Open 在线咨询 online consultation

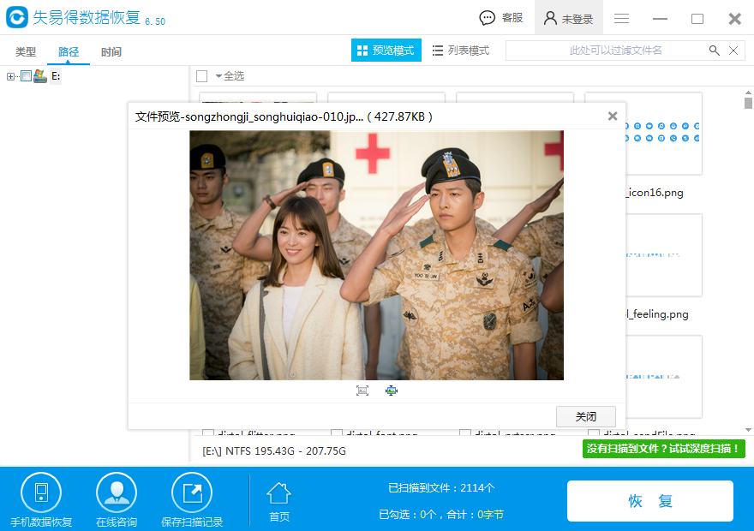[x=117, y=500]
